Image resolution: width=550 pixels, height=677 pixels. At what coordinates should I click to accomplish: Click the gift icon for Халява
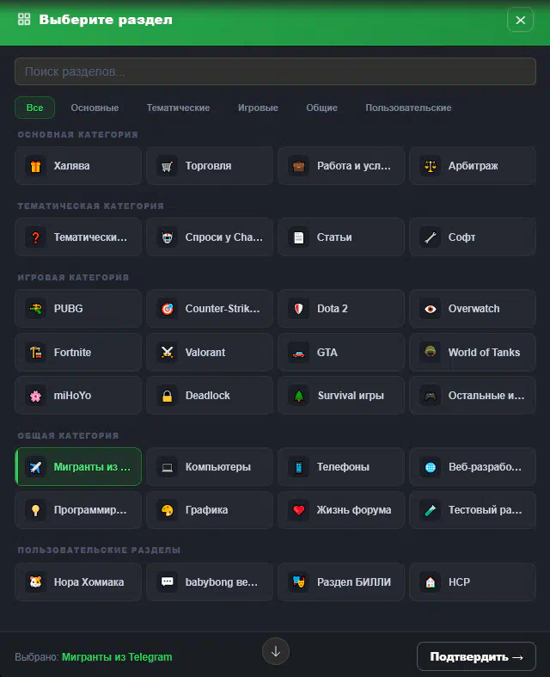[35, 166]
